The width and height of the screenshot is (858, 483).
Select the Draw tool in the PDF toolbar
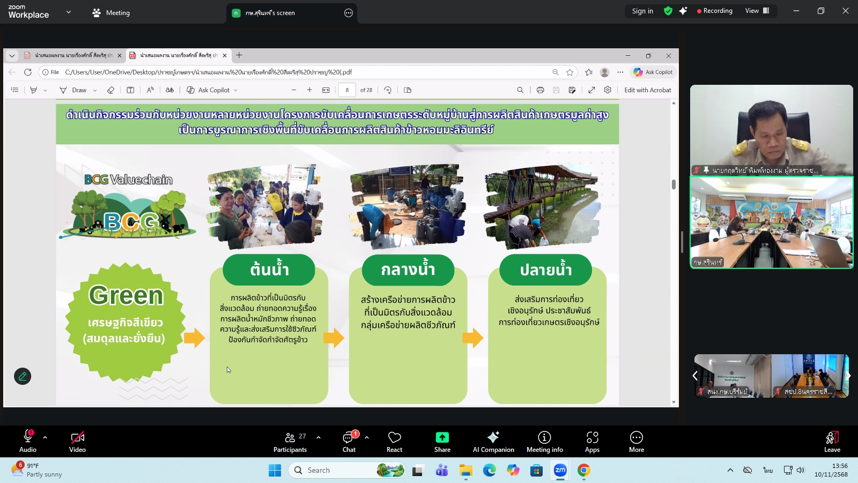coord(79,90)
